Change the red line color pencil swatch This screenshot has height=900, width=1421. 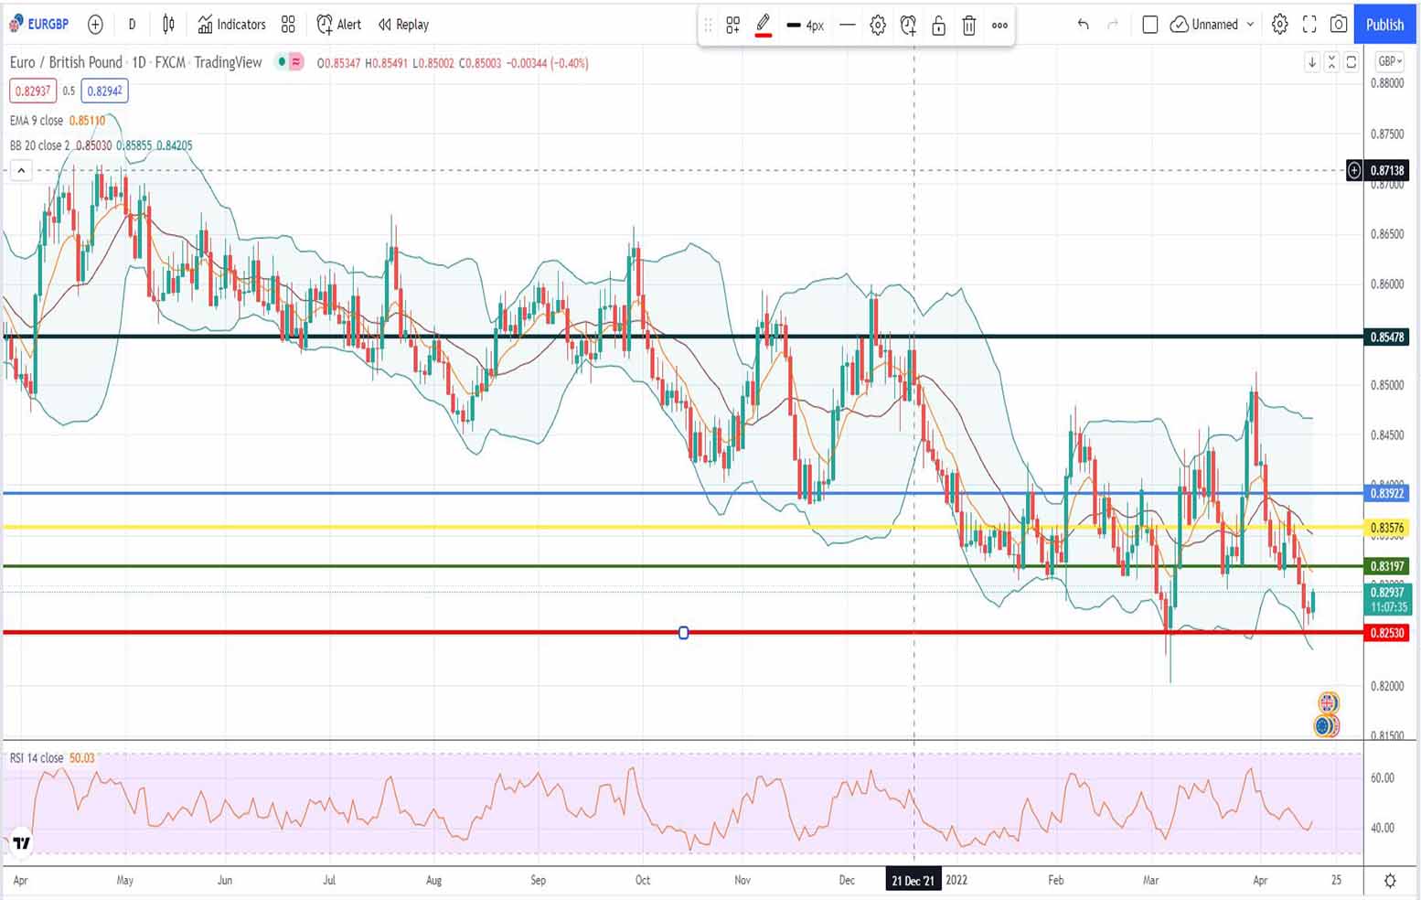763,26
